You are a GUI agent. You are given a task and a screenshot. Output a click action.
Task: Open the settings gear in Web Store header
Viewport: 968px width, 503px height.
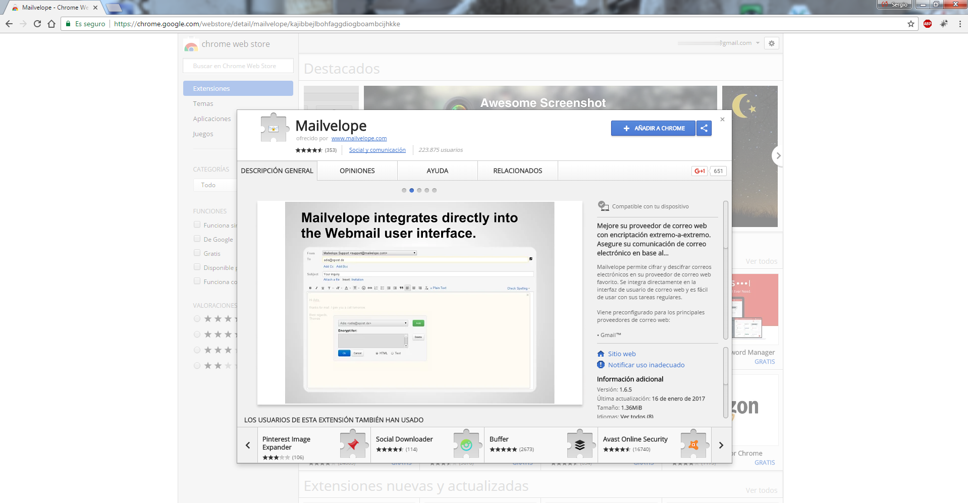[772, 43]
